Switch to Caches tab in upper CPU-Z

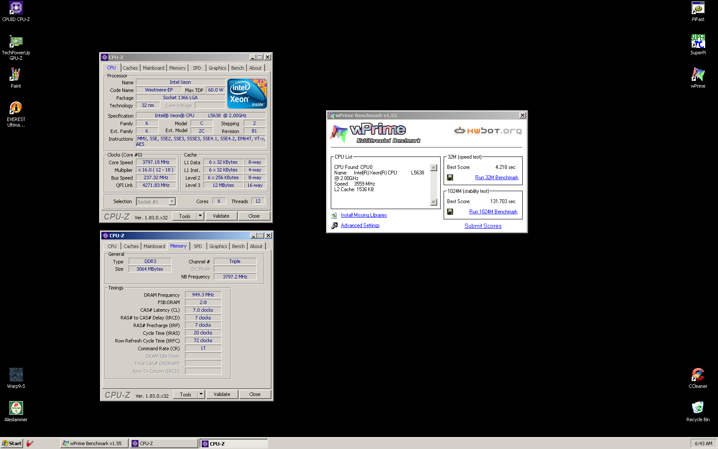130,68
